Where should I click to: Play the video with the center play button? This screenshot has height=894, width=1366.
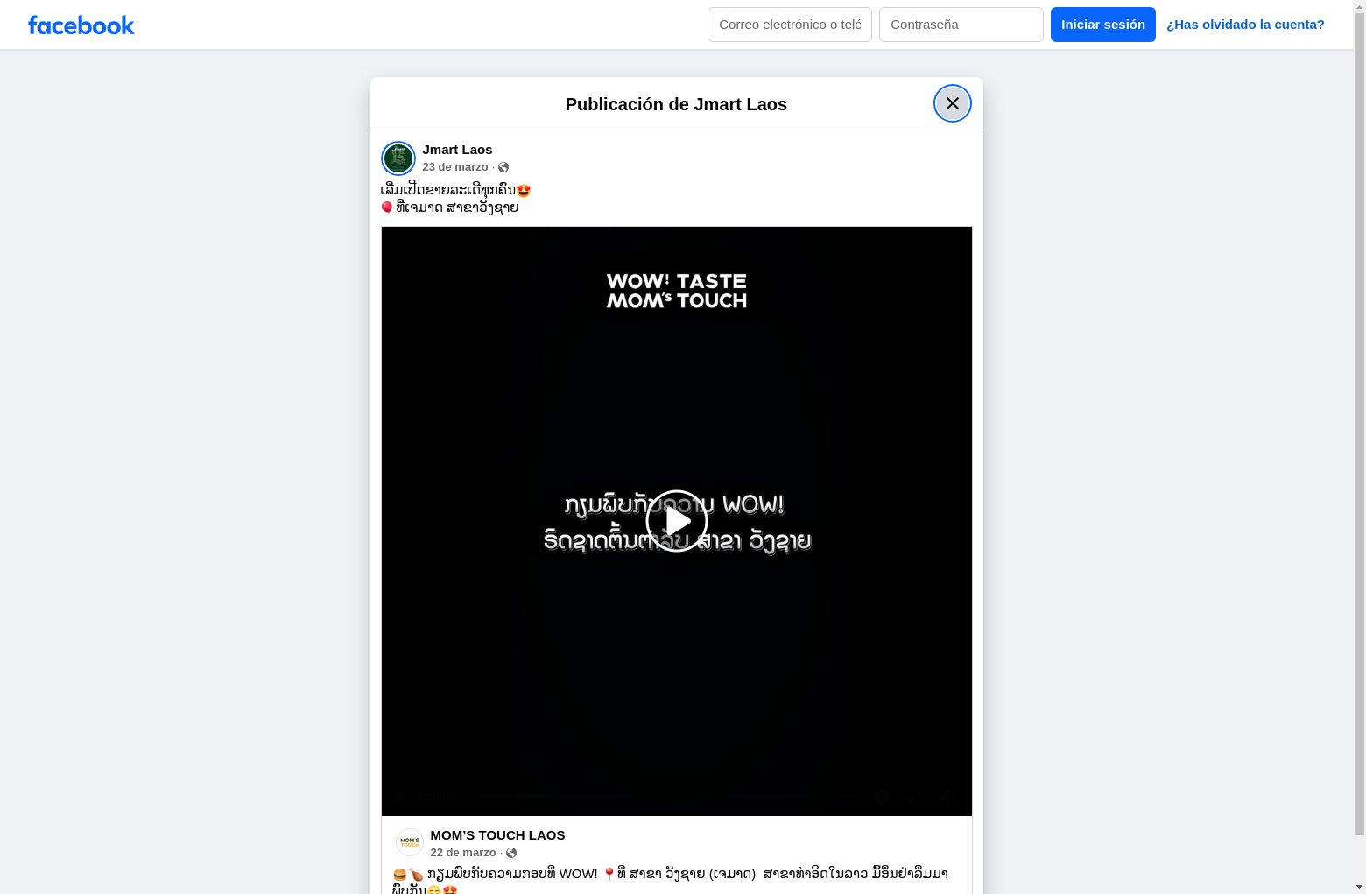pyautogui.click(x=677, y=521)
